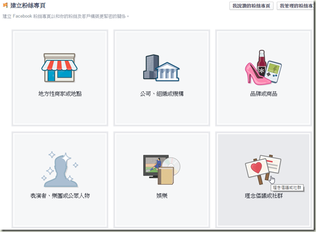Choose the high heel and bottle brand icon
The image size is (316, 232).
pos(264,67)
